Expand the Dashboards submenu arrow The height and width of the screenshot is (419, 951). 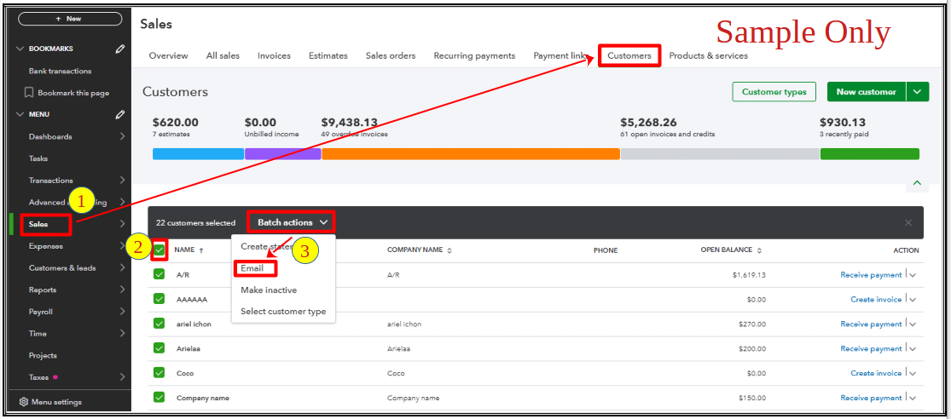122,136
